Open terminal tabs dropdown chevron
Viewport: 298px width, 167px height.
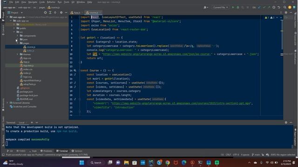(37, 122)
